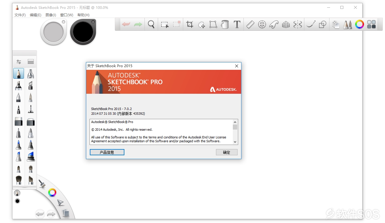Select the Flood Fill bucket tool
Screen dimensions: 385x223
[225, 24]
